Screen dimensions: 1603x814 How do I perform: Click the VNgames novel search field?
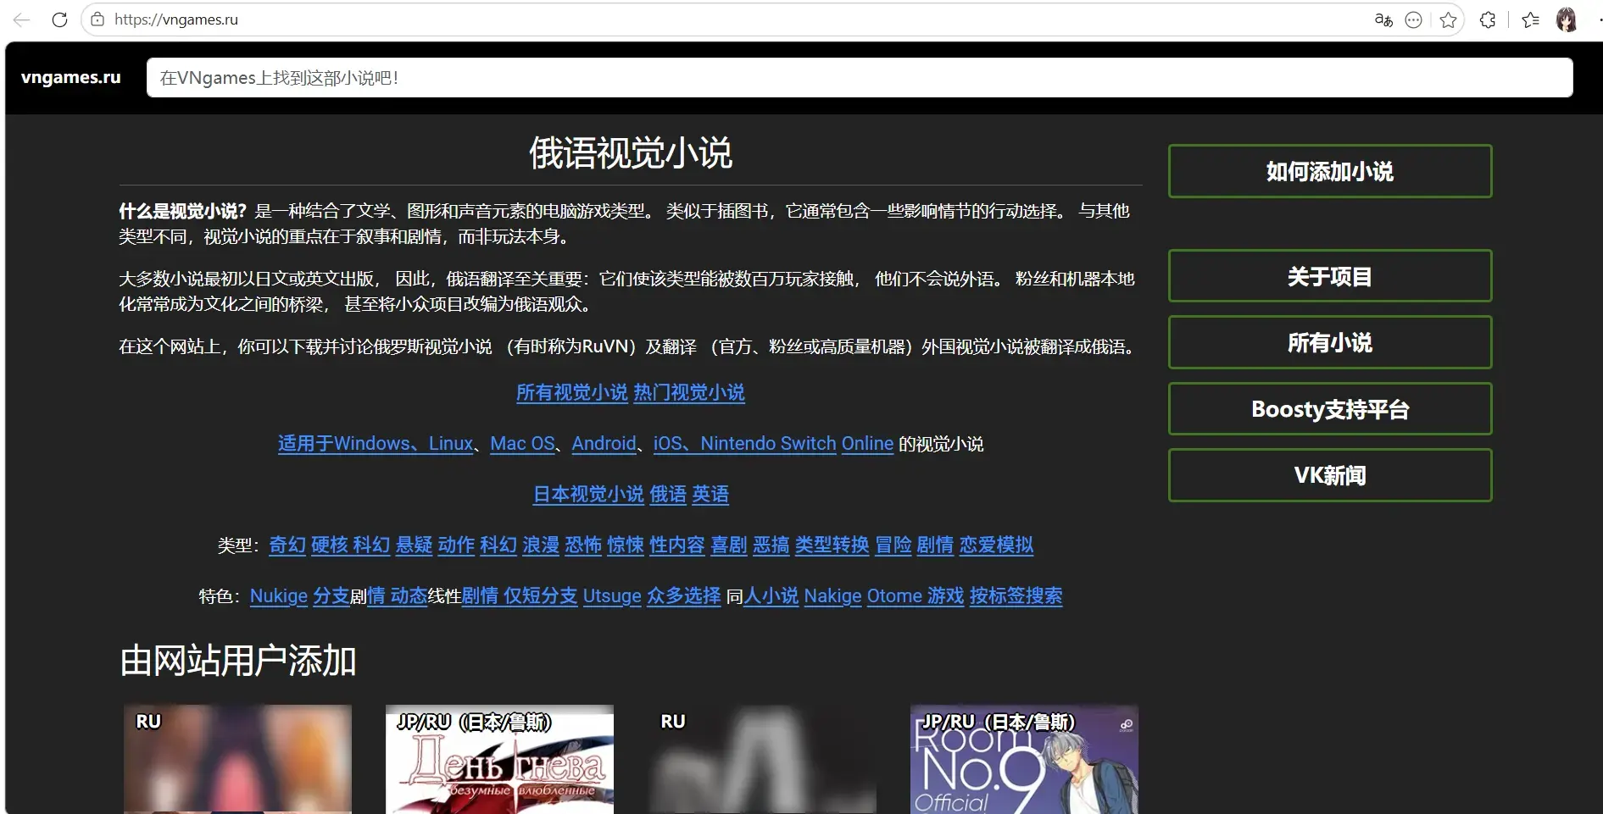(860, 78)
